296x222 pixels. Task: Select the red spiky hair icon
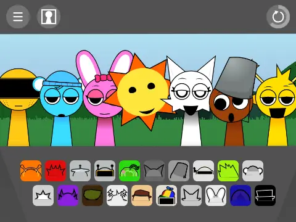tap(55, 171)
